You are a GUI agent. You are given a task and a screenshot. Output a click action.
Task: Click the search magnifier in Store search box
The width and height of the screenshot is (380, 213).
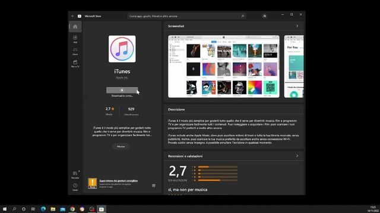click(x=243, y=16)
